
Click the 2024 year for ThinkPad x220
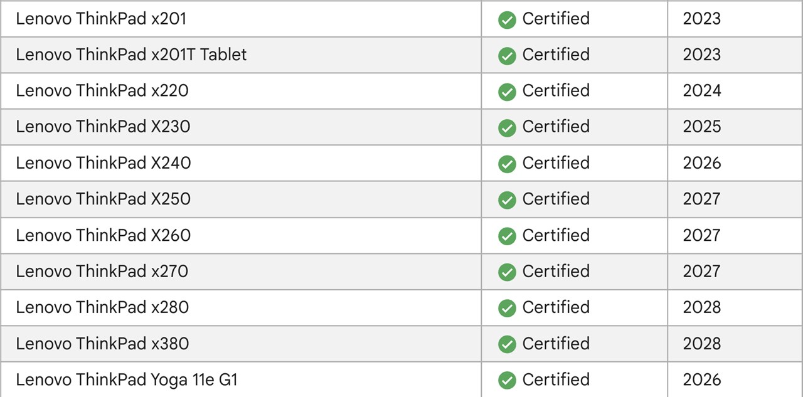point(702,91)
